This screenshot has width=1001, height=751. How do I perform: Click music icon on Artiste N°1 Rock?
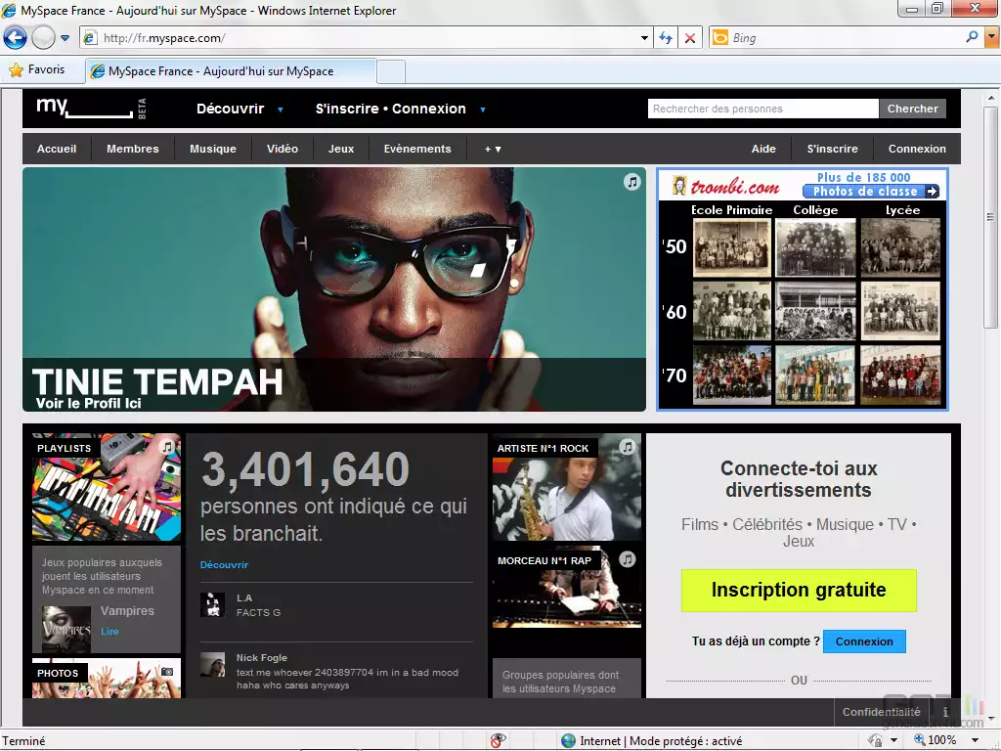tap(628, 446)
